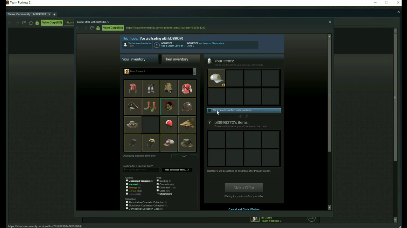
Task: Enable the Craft Item type filter
Action: click(x=157, y=187)
